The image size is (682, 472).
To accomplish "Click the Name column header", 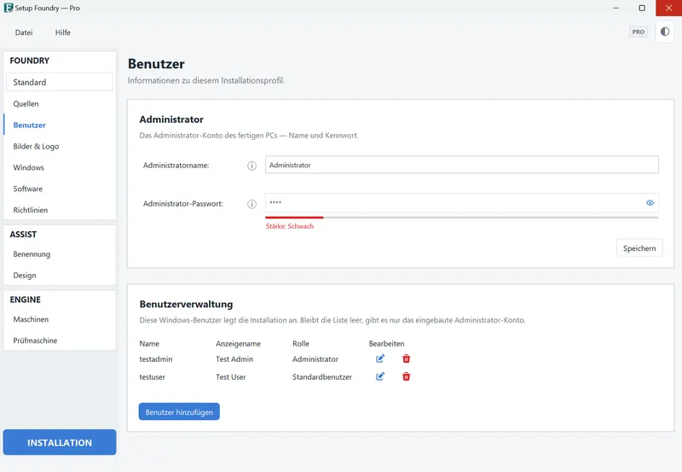I will coord(149,344).
